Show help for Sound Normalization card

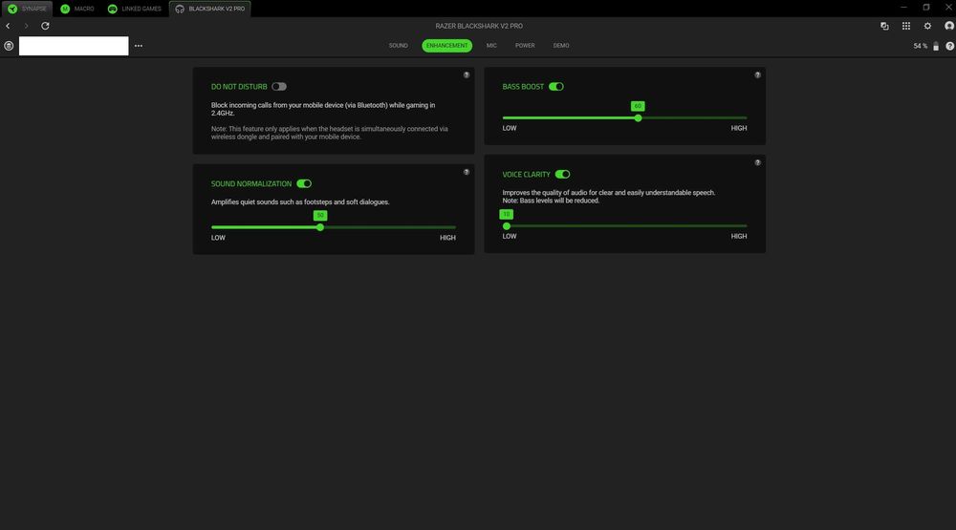click(467, 172)
